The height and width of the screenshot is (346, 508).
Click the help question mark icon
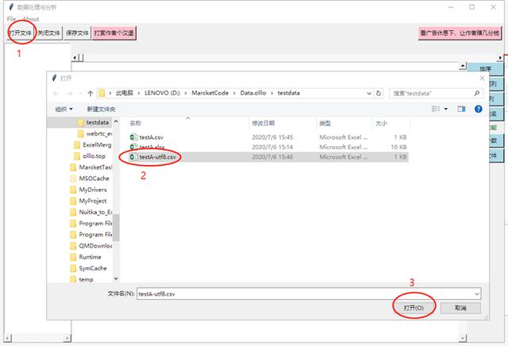click(x=478, y=109)
